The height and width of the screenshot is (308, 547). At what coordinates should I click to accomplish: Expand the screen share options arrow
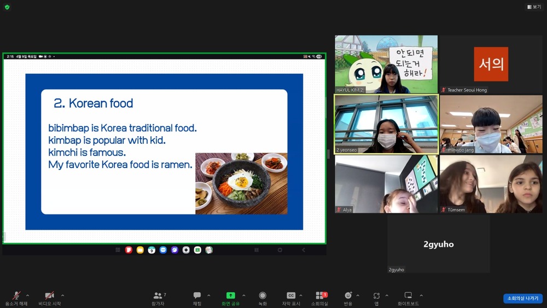point(244,295)
